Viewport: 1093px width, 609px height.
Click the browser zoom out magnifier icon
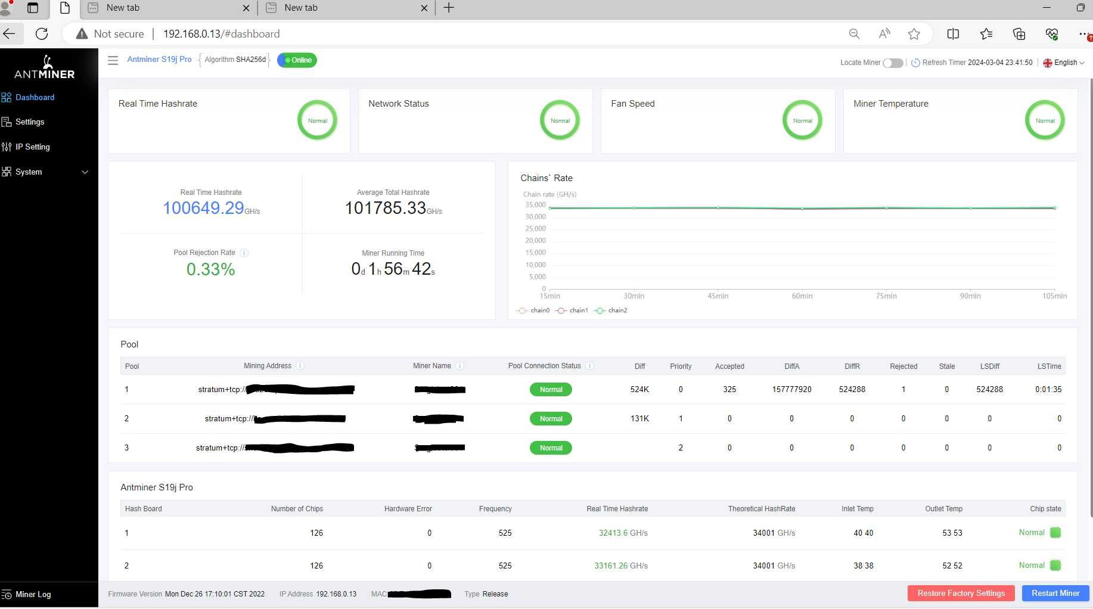(854, 34)
